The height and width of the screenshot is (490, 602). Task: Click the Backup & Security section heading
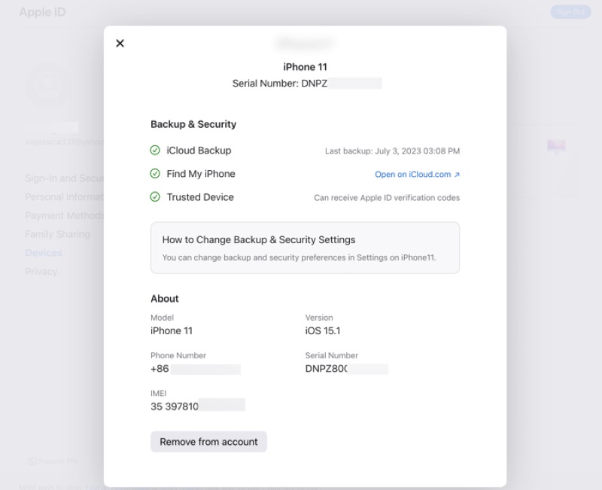193,124
